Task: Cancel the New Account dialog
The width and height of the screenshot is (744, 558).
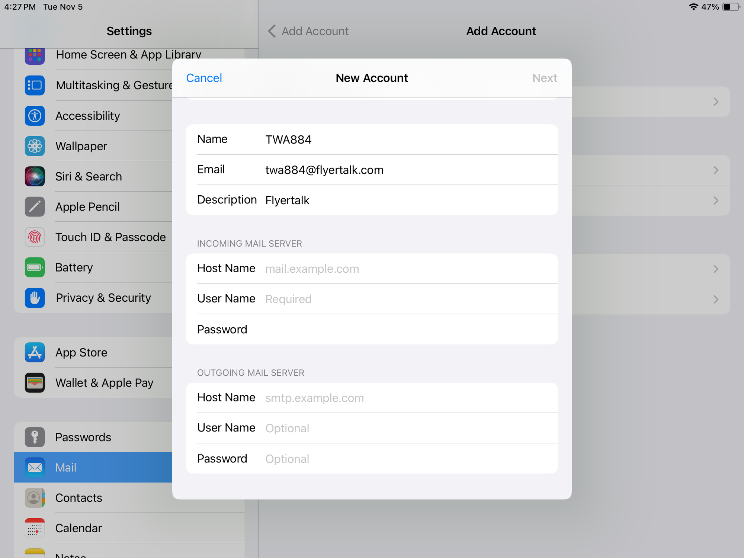Action: click(x=204, y=78)
